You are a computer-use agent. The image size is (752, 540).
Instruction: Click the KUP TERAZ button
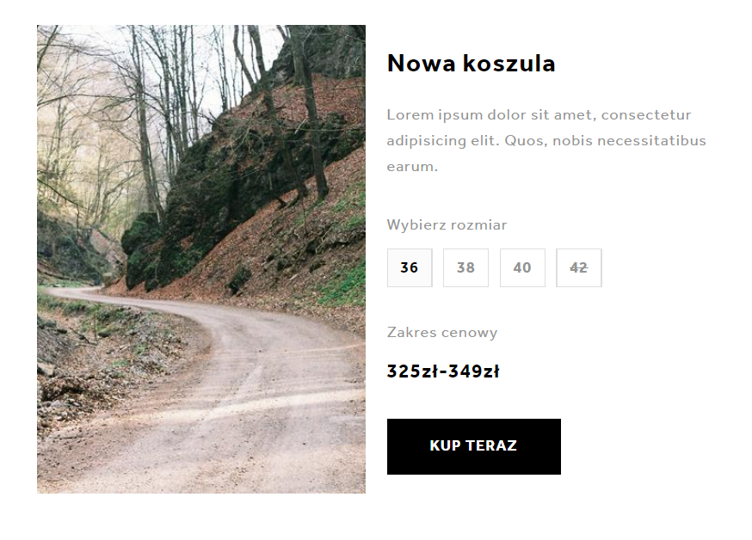pyautogui.click(x=474, y=446)
